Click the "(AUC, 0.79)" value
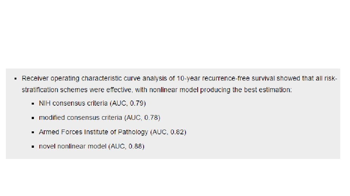The height and width of the screenshot is (196, 350). click(128, 103)
